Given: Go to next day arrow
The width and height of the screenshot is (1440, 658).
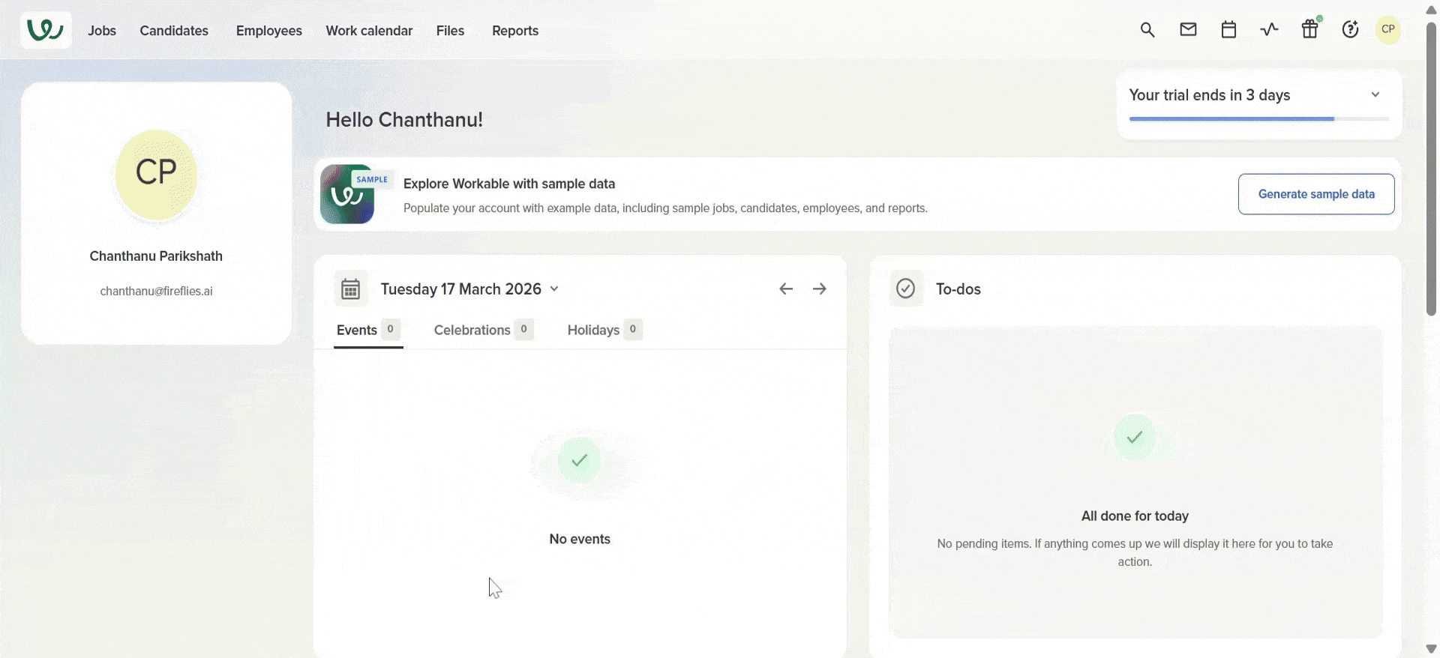Looking at the screenshot, I should pyautogui.click(x=820, y=289).
